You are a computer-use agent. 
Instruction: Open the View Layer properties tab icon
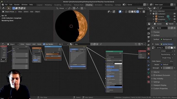149,41
